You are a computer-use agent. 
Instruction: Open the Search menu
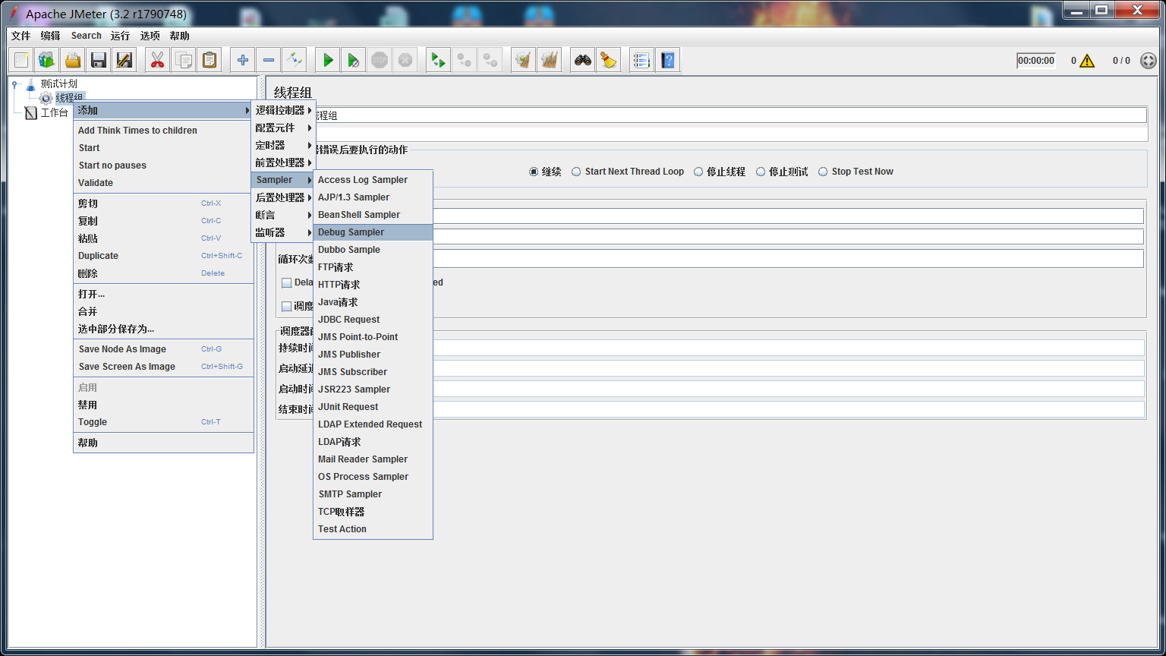click(87, 36)
